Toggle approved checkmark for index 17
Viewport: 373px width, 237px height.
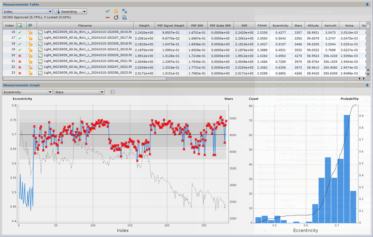point(20,38)
